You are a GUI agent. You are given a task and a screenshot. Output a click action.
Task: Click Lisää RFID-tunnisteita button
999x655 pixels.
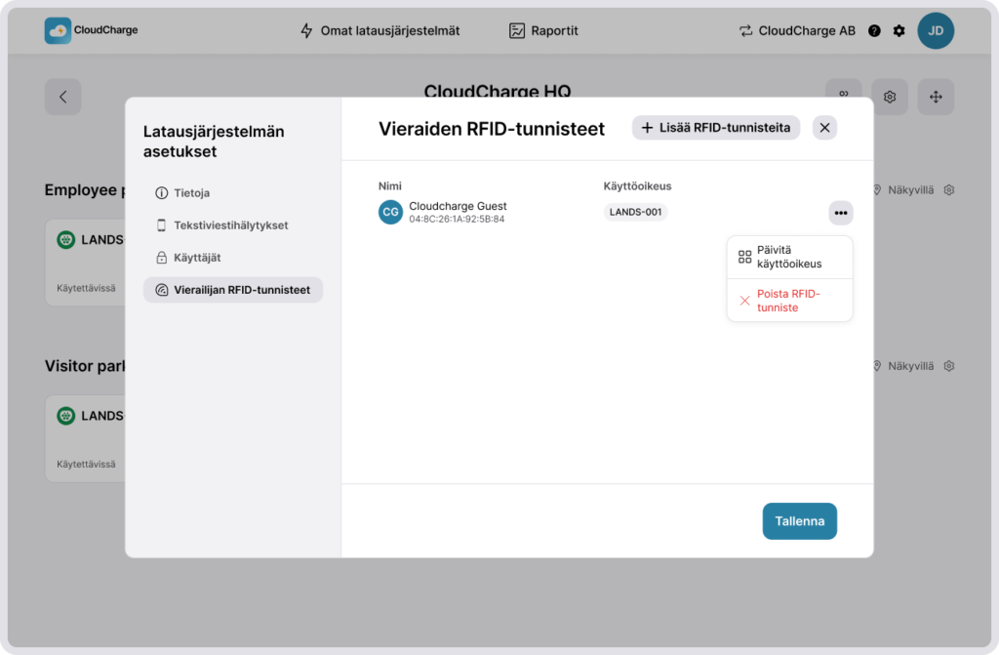(716, 128)
